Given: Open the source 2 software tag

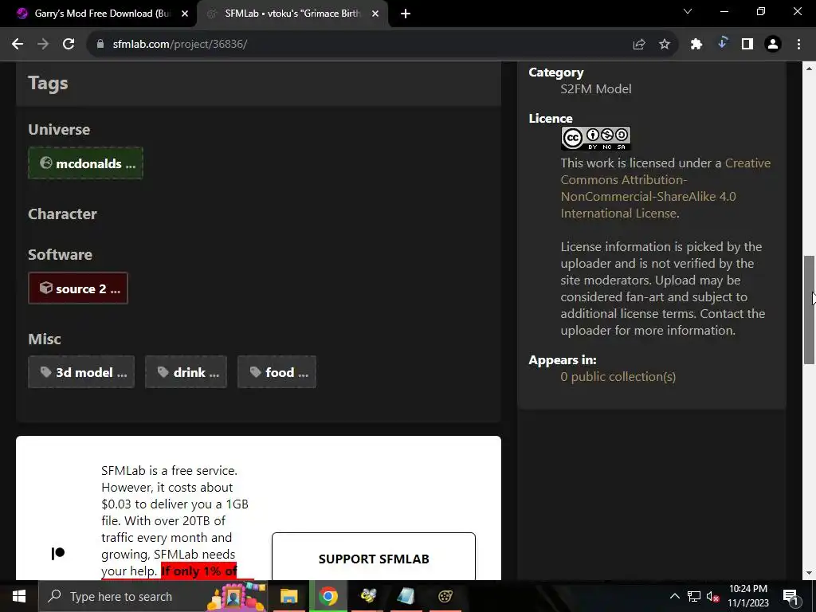Looking at the screenshot, I should point(78,288).
